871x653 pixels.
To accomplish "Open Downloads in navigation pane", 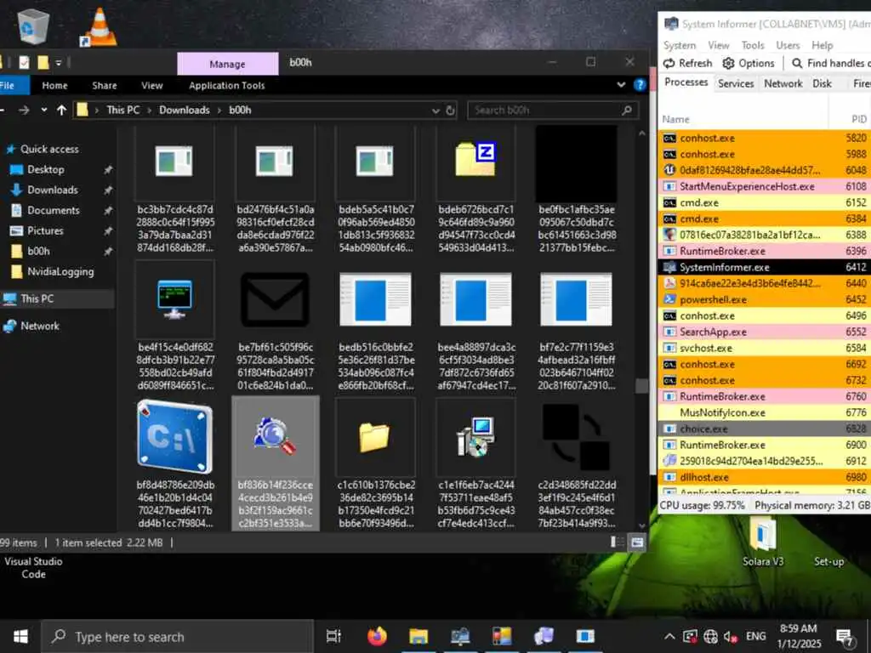I will click(x=52, y=190).
